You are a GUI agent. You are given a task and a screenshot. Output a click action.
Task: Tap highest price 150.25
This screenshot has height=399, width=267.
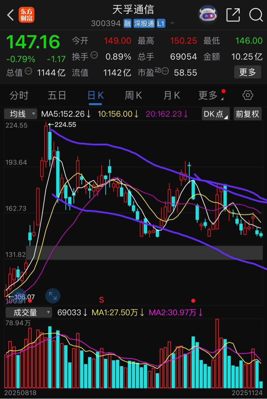[184, 41]
